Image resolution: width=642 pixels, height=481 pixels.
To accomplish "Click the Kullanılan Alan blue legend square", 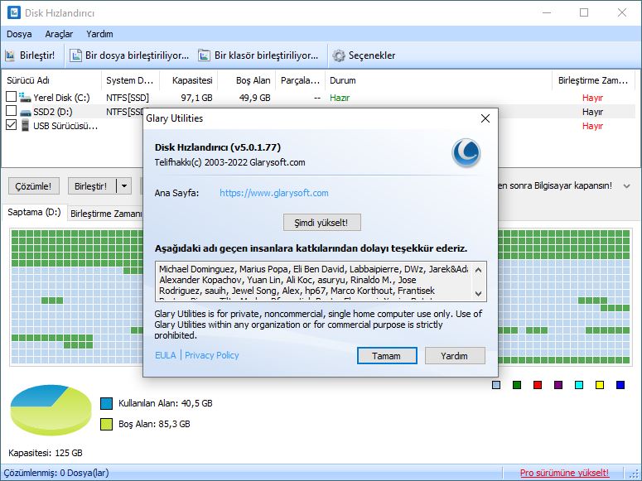I will coord(107,403).
